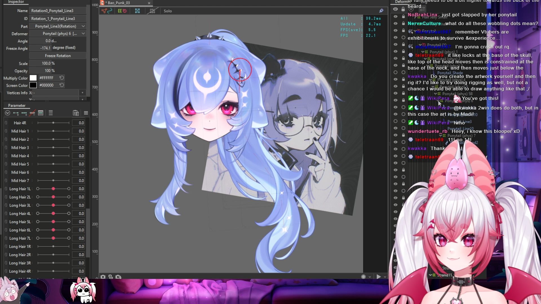541x304 pixels.
Task: Toggle lock for Ponytail_Shade row
Action: 403,72
